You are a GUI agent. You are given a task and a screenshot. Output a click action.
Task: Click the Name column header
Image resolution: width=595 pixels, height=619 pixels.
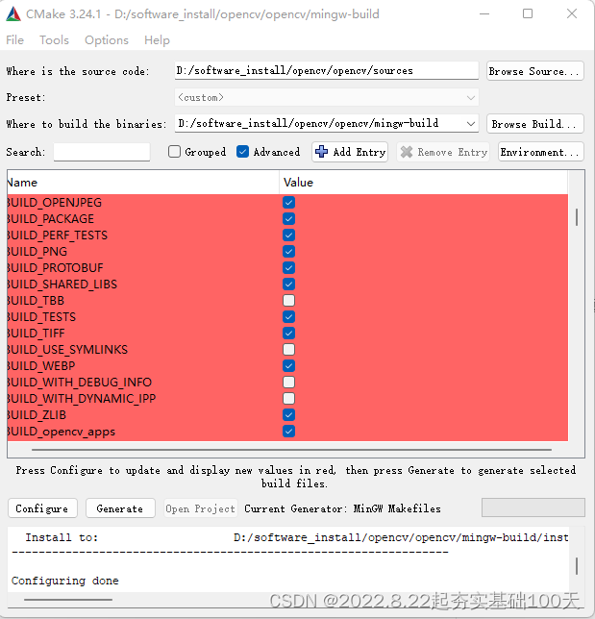(143, 183)
